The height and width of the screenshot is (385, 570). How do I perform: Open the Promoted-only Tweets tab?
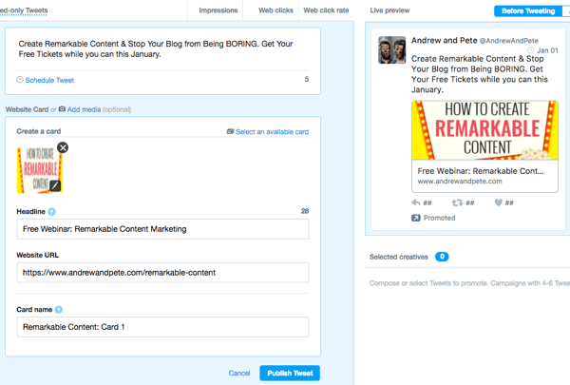(24, 10)
